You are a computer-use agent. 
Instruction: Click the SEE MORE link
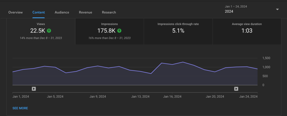click(x=20, y=108)
